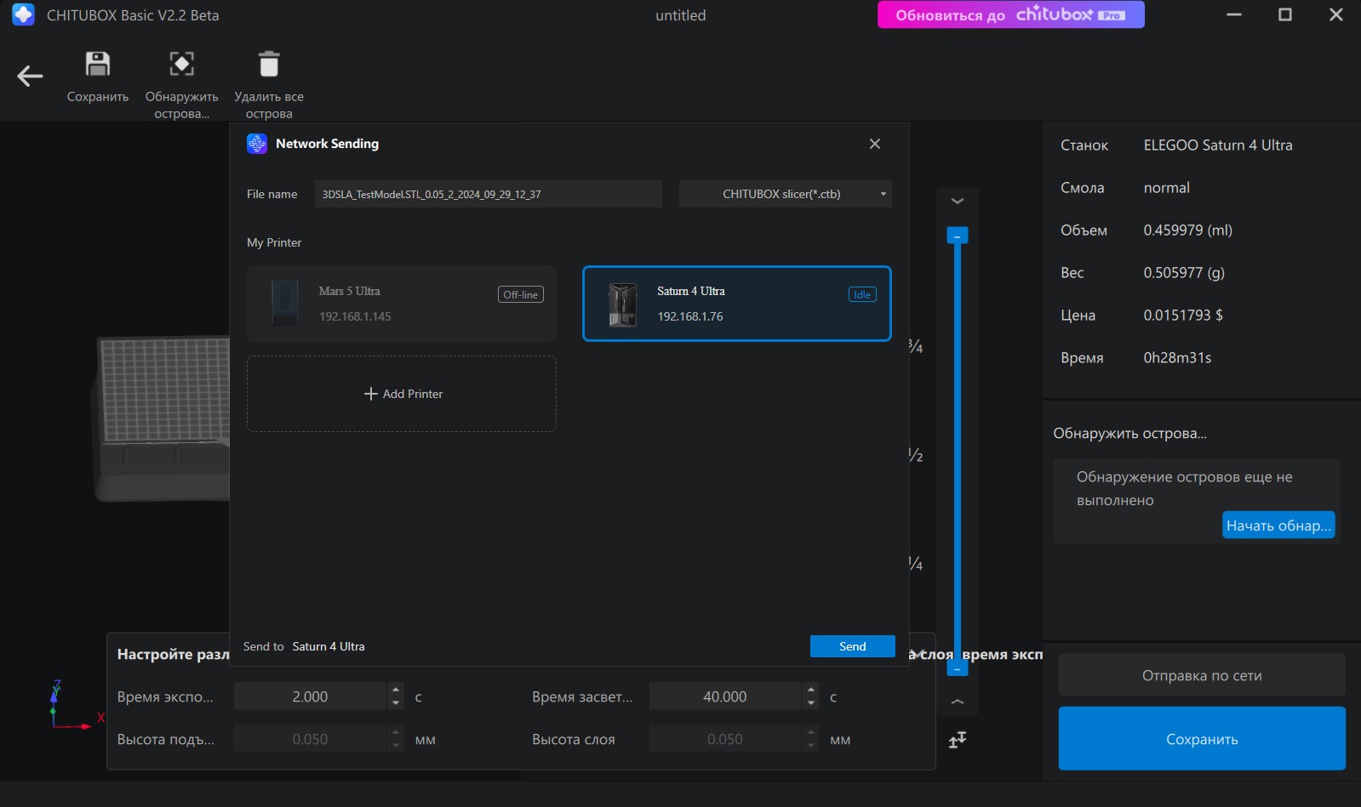Select the Saturn 4 Ultra printer card
This screenshot has height=807, width=1361.
tap(736, 304)
